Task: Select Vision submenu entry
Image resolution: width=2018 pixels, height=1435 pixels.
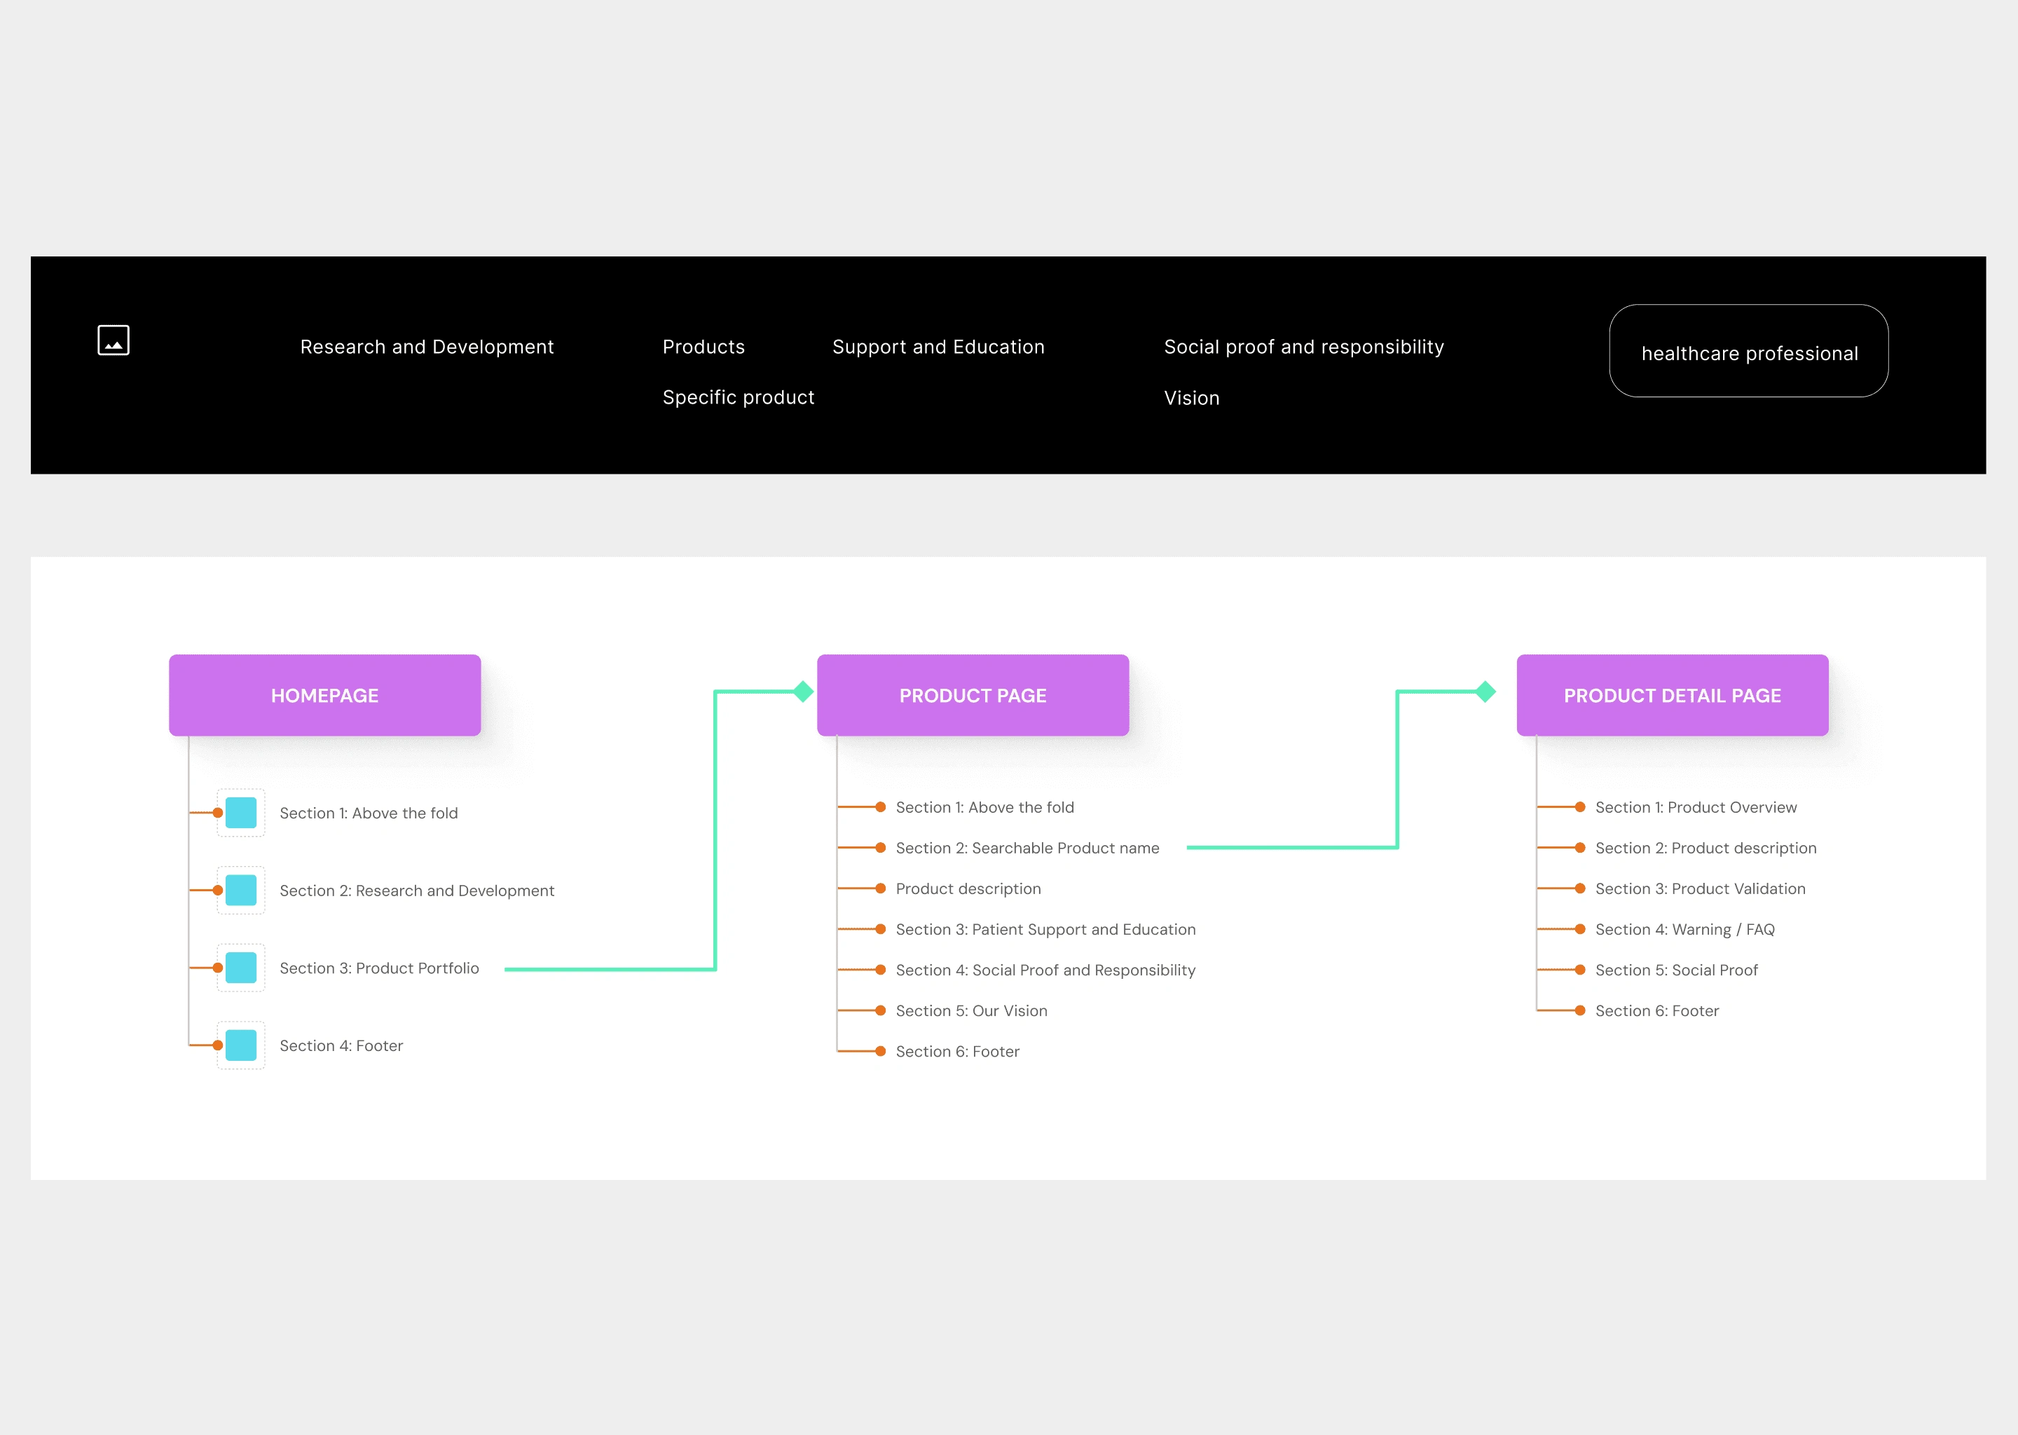Action: coord(1191,397)
